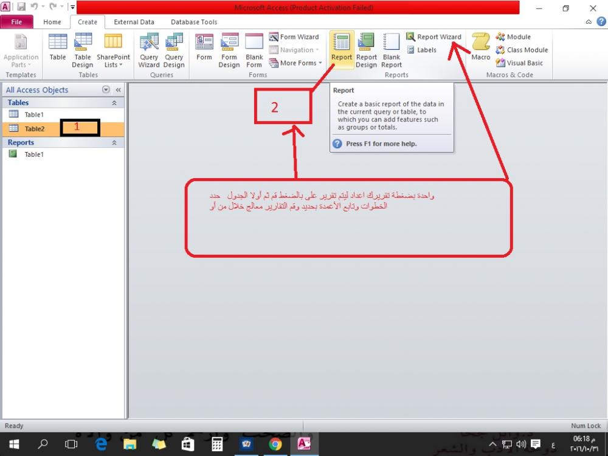Screen dimensions: 608x456
Task: Open network status in system tray
Action: (x=507, y=444)
